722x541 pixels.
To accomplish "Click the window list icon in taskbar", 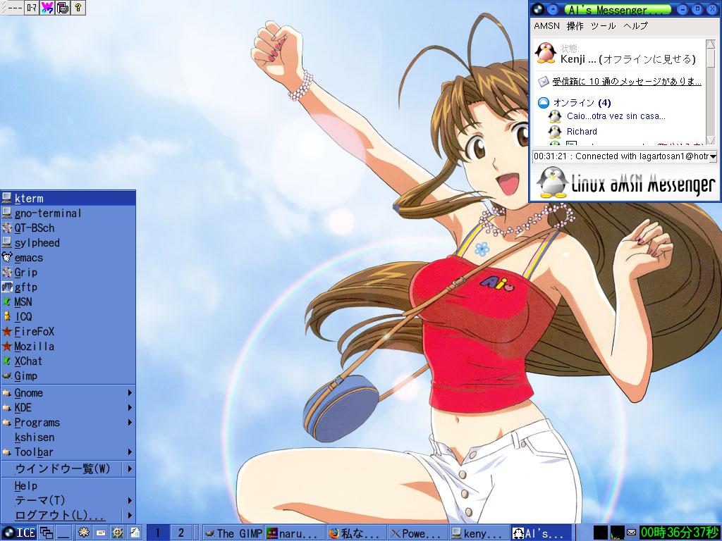I will [47, 533].
